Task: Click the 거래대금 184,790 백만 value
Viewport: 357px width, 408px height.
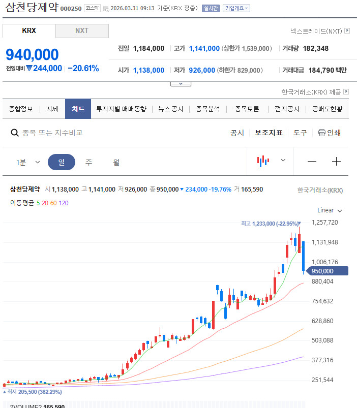Action: [x=328, y=70]
